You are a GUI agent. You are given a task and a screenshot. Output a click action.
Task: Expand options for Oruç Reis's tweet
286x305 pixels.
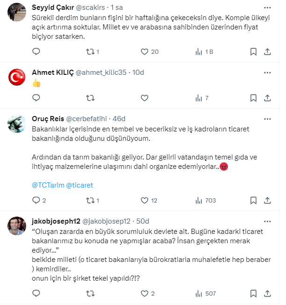[267, 118]
